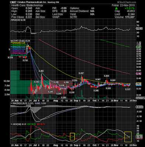The height and width of the screenshot is (147, 145).
Task: Click the green up-arrow price change icon
Action: pos(117,8)
